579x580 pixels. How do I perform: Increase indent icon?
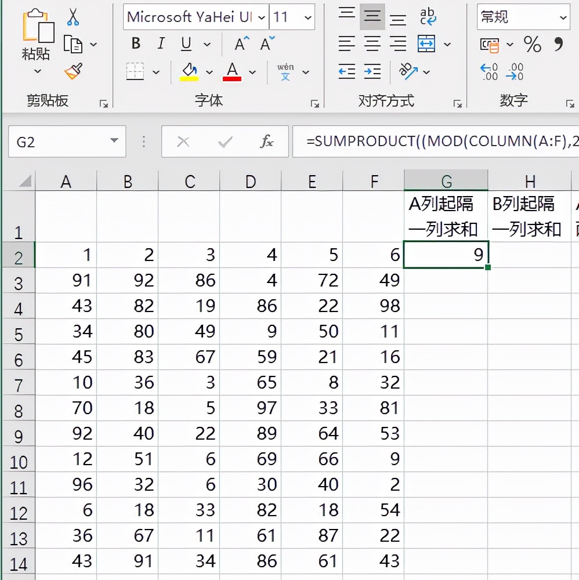(x=372, y=71)
